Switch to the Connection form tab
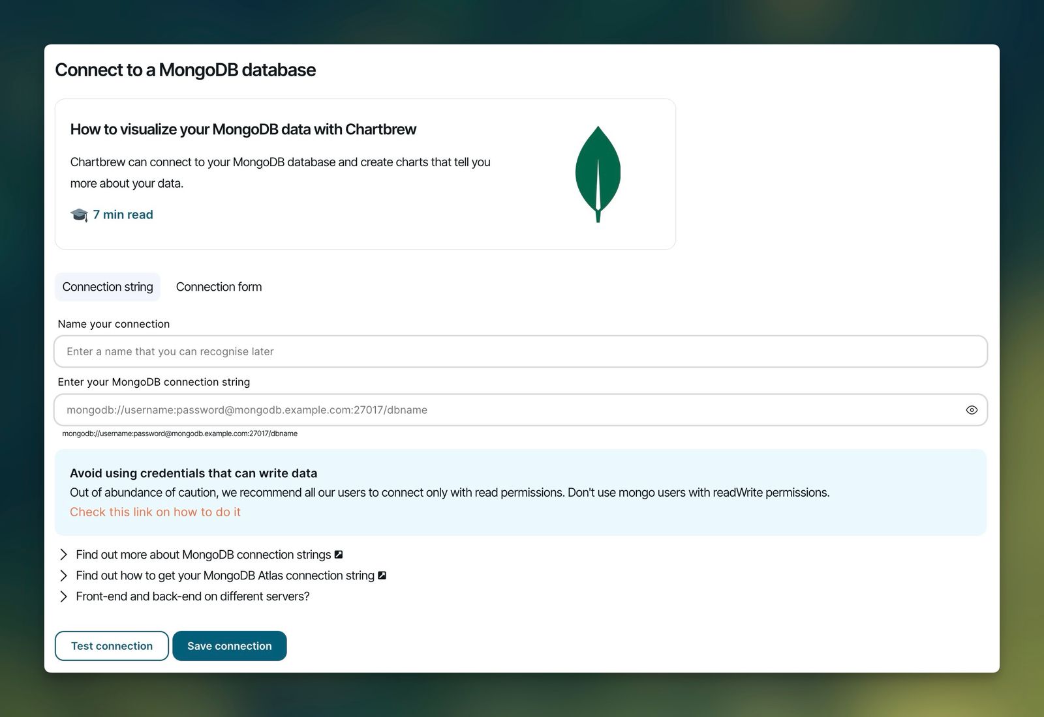 click(x=219, y=287)
